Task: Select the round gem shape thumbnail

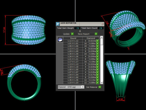Action: (60, 40)
